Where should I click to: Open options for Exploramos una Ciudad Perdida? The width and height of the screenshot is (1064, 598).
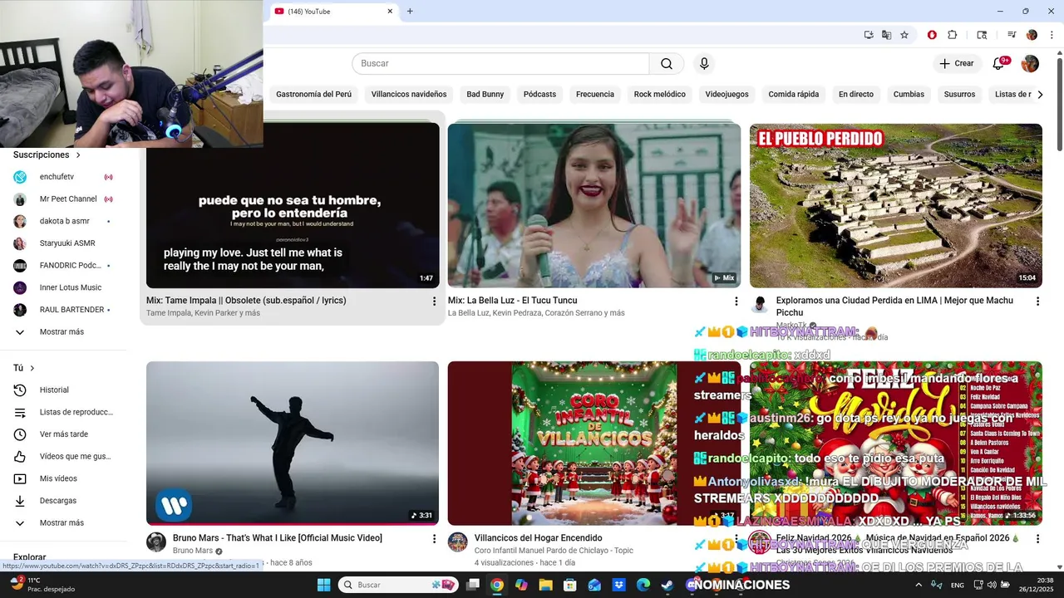click(x=1037, y=301)
